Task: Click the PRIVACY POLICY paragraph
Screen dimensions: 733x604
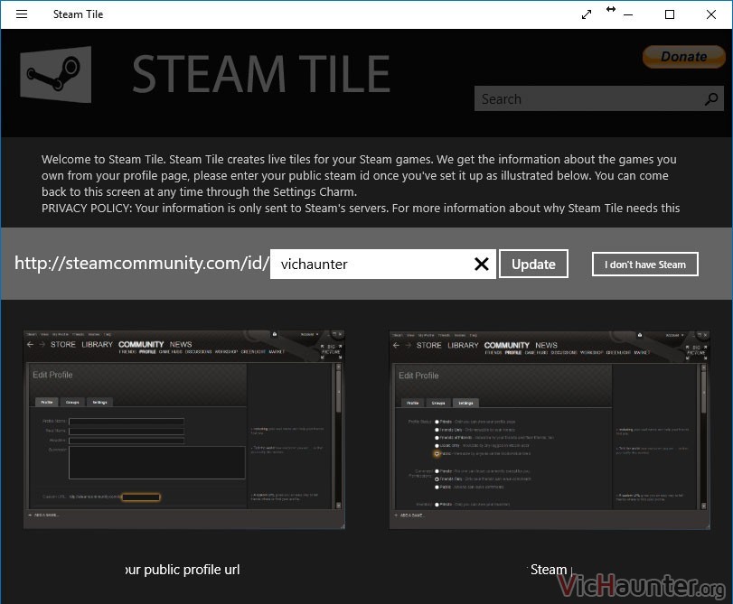Action: pyautogui.click(x=361, y=208)
